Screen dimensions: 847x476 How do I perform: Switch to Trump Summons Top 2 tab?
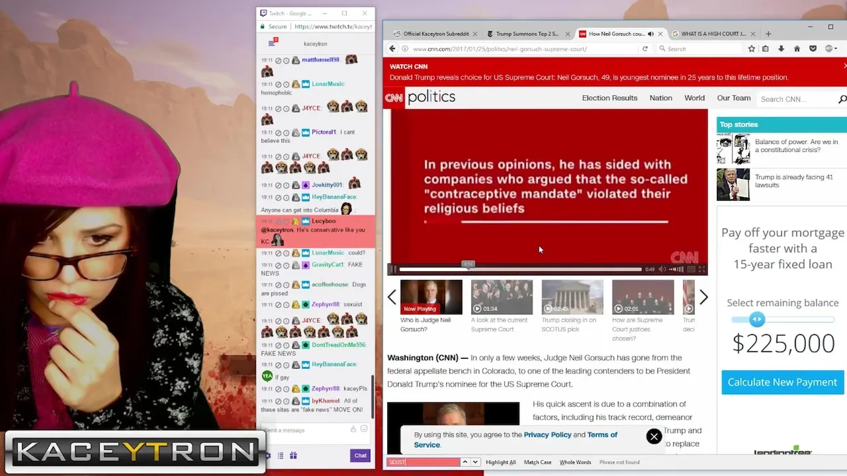click(527, 34)
